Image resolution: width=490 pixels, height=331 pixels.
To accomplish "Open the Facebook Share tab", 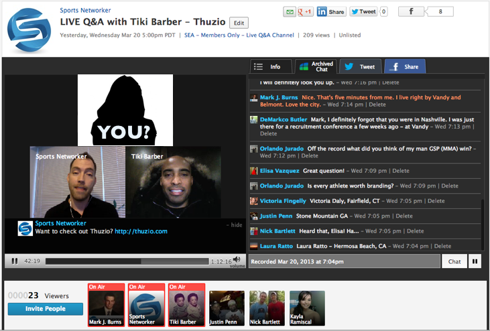I will [405, 66].
